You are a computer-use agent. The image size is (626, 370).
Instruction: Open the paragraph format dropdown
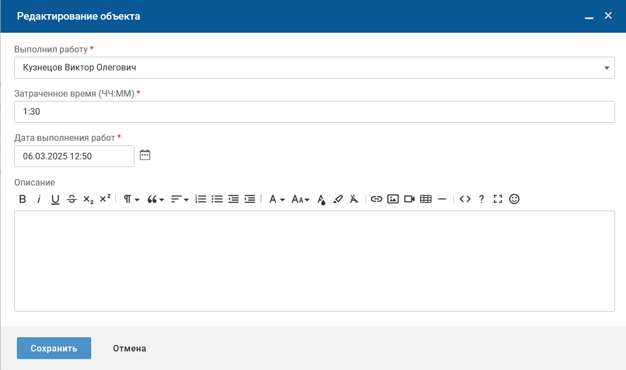click(131, 199)
